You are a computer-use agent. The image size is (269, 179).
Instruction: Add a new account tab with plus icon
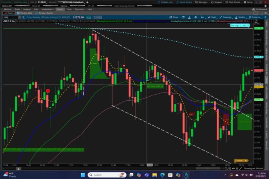[87, 2]
